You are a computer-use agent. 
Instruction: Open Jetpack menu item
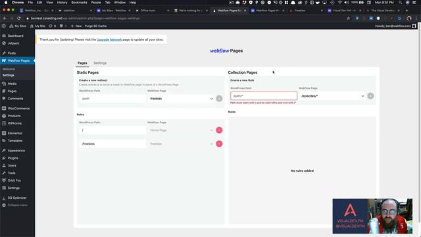13,43
